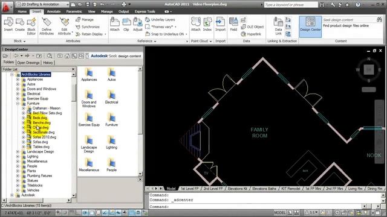Click the Undo arrow icon
The height and width of the screenshot is (217, 387).
click(102, 4)
